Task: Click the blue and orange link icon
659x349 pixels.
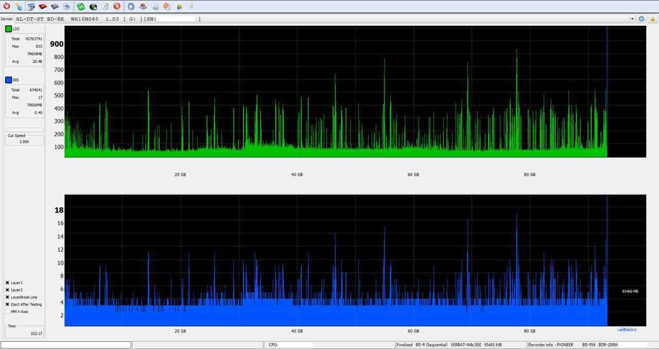Action: 19,6
